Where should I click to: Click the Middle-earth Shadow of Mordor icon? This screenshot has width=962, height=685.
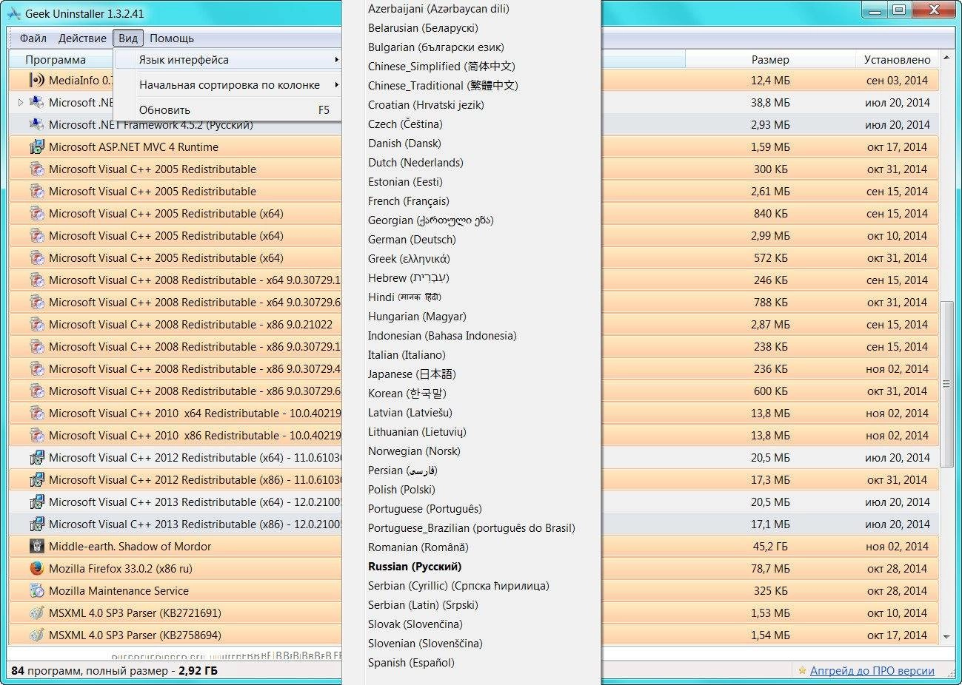pyautogui.click(x=36, y=546)
